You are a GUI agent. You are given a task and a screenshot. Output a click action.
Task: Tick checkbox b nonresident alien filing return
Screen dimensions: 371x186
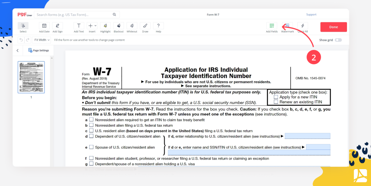click(91, 125)
